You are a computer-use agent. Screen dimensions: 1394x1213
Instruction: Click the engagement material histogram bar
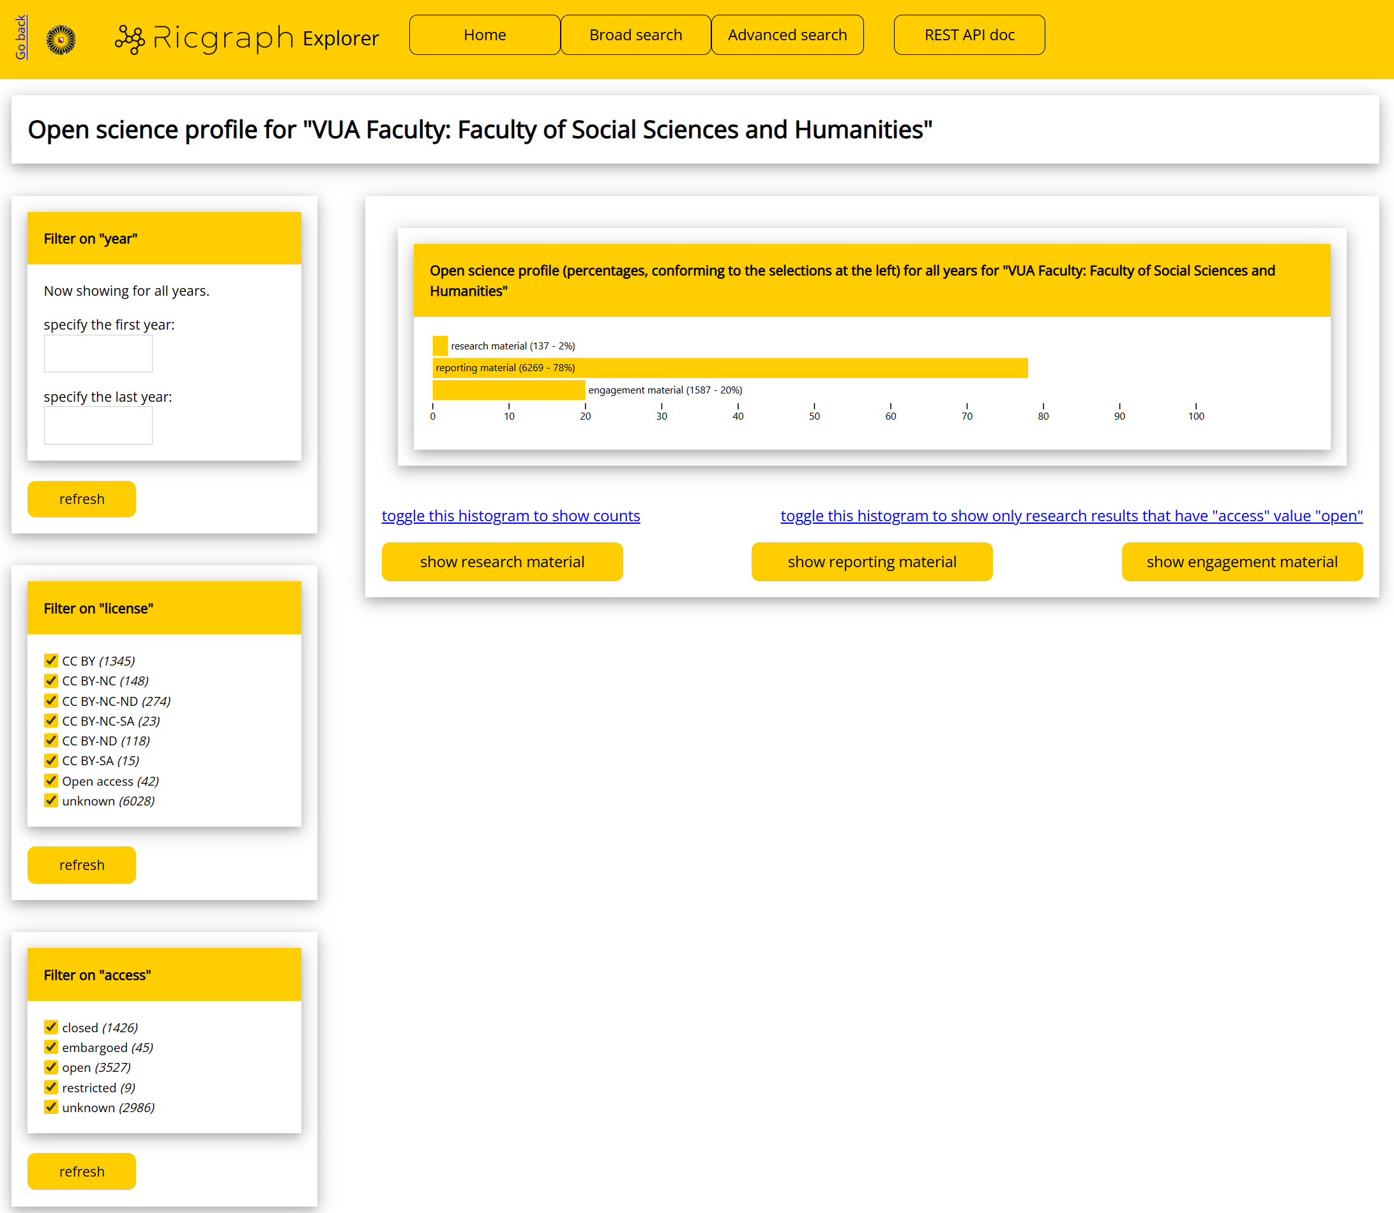click(x=509, y=390)
